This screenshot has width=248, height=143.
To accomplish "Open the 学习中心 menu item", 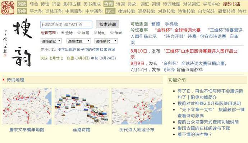I will [x=212, y=4].
